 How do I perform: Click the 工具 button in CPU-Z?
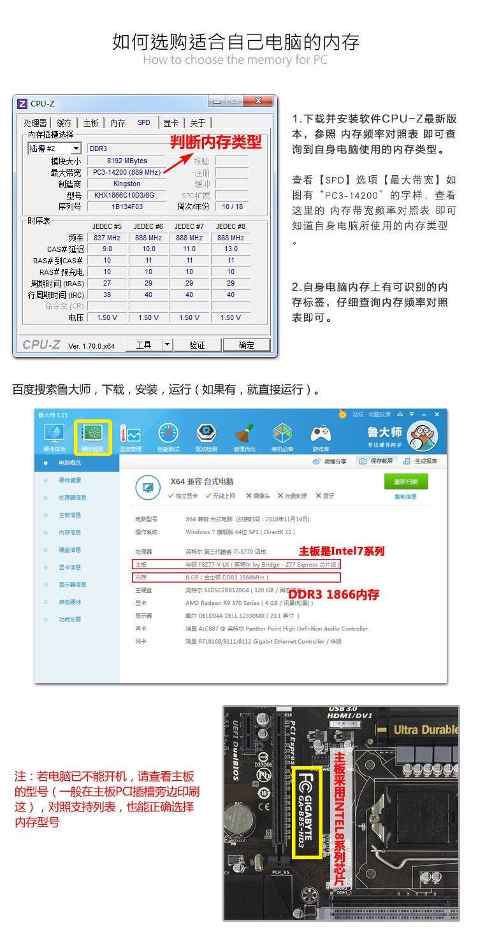coord(143,345)
